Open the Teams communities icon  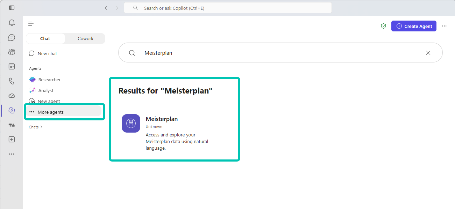(12, 52)
